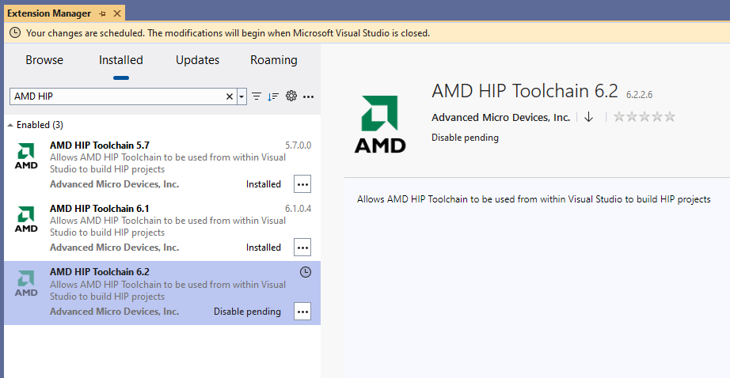
Task: Open more options for AMD HIP Toolchain 5.7
Action: (x=302, y=183)
